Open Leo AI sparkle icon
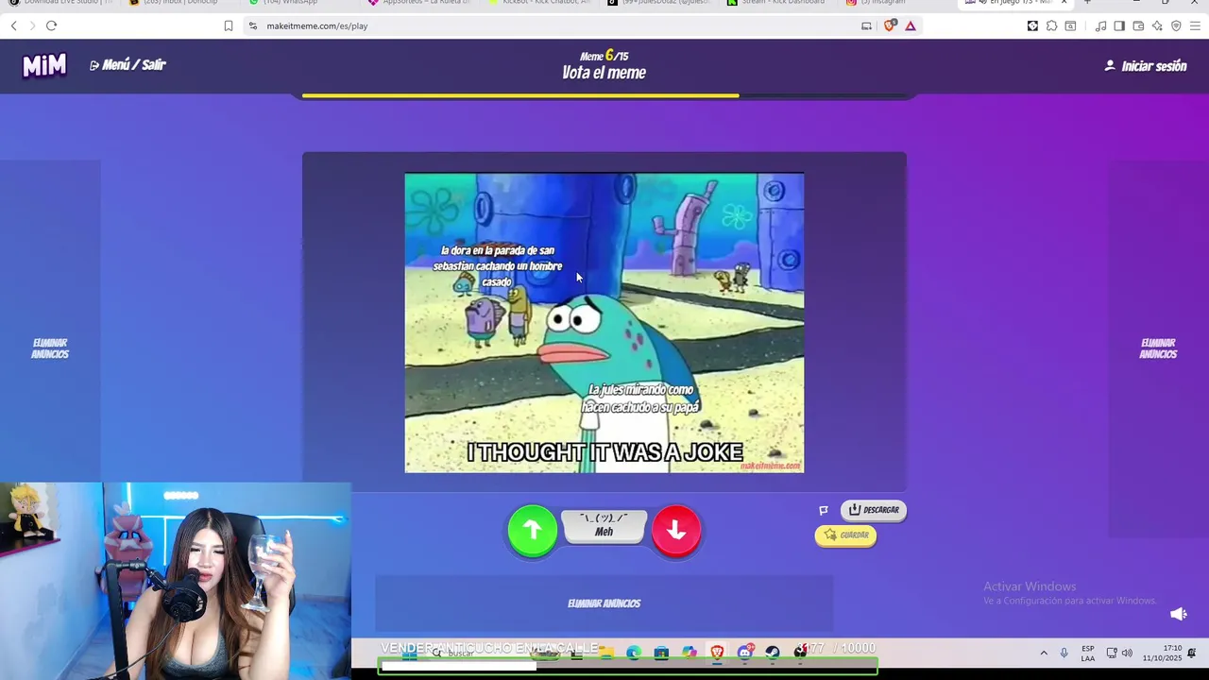 pos(1157,25)
